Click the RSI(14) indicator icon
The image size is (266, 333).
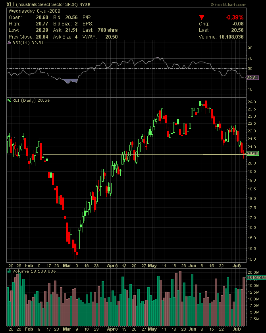point(9,43)
